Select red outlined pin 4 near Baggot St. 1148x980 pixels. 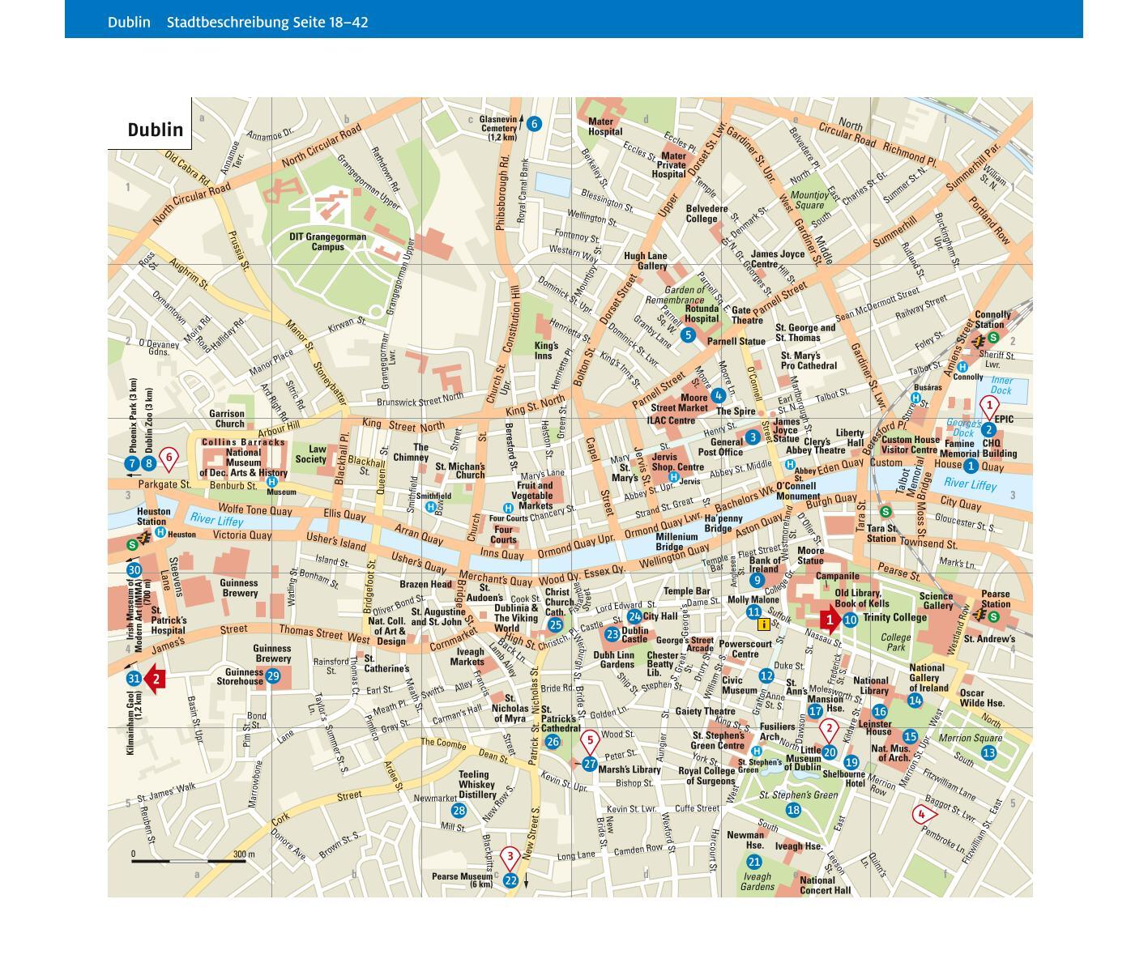pyautogui.click(x=920, y=814)
